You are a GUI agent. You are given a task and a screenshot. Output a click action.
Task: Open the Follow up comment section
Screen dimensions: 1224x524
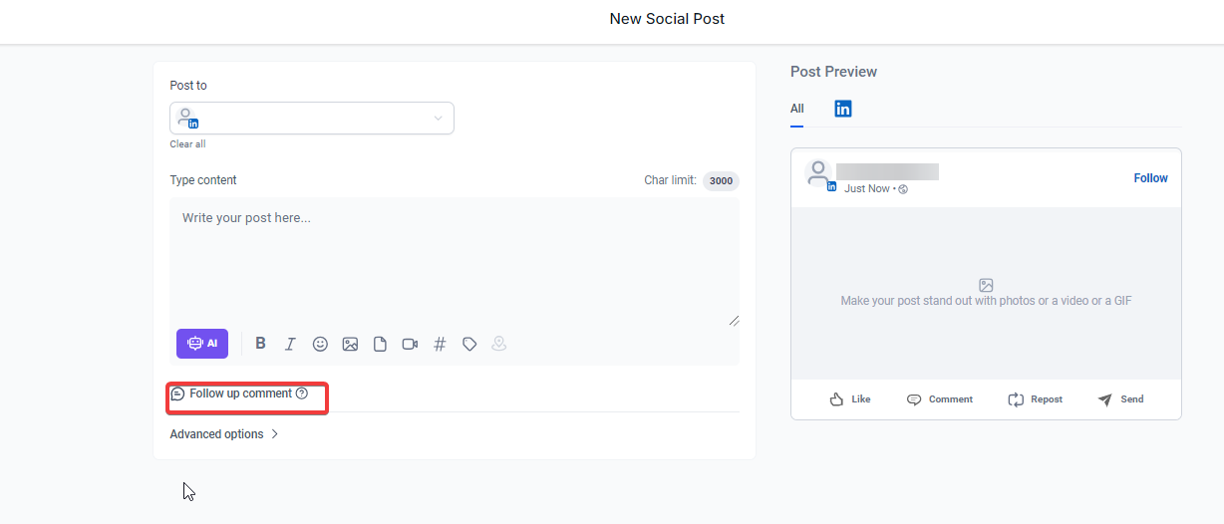pyautogui.click(x=240, y=393)
